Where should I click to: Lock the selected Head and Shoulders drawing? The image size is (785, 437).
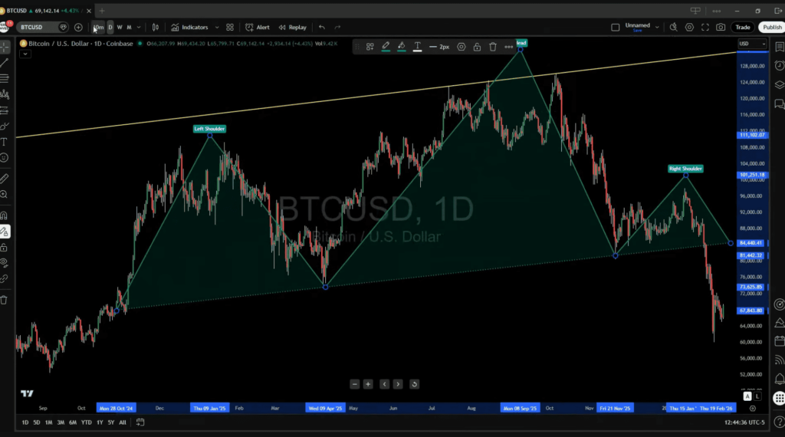[477, 47]
